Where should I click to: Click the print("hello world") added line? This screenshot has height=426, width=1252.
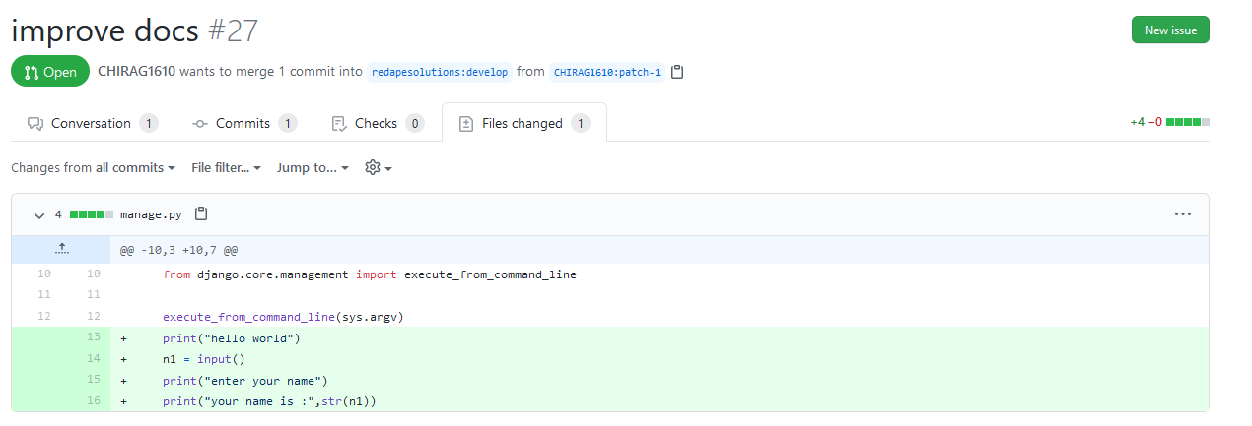click(231, 337)
